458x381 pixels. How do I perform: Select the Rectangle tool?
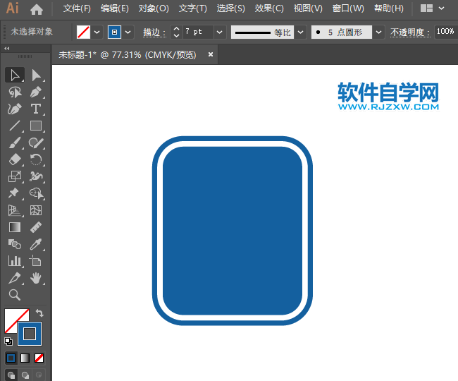[36, 126]
